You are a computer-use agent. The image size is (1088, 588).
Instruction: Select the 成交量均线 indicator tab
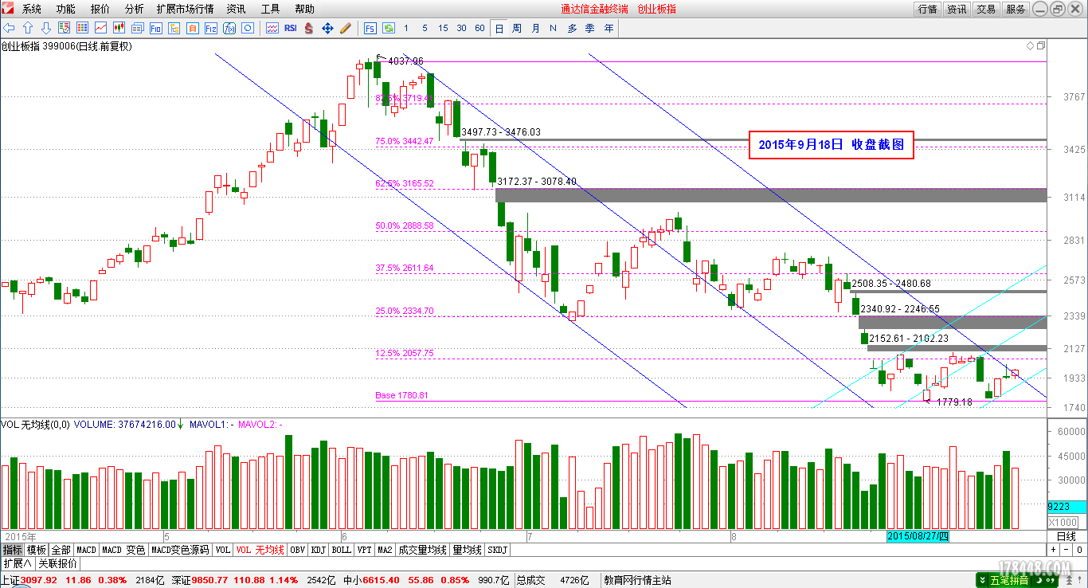422,550
